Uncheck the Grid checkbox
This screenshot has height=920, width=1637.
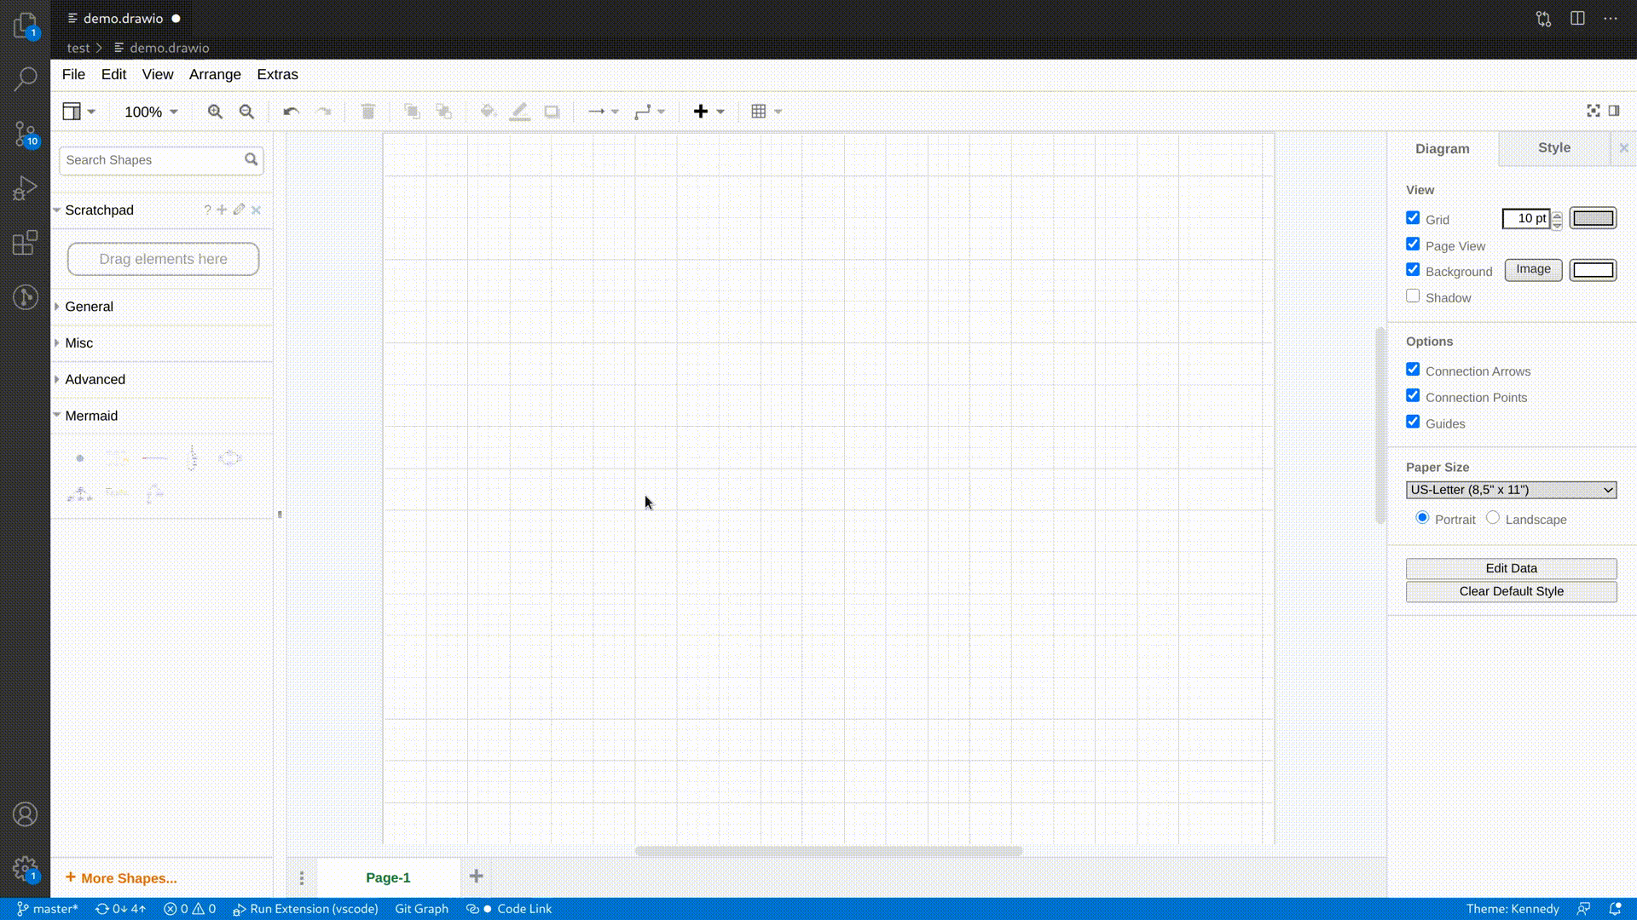(x=1413, y=218)
